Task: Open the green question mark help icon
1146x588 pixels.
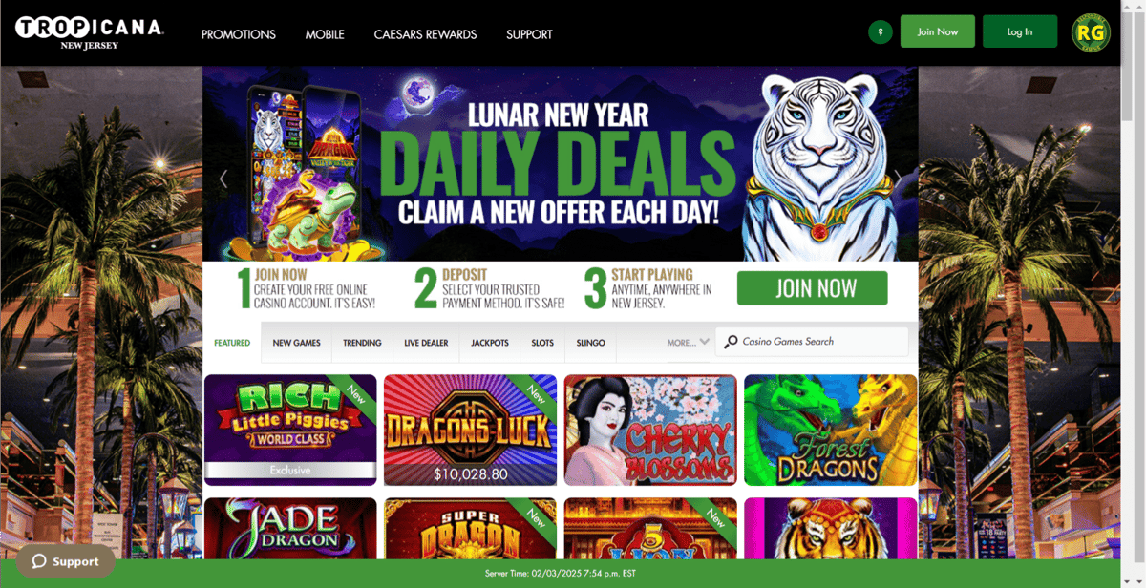Action: tap(880, 32)
